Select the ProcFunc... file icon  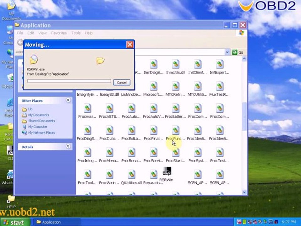pos(176,131)
